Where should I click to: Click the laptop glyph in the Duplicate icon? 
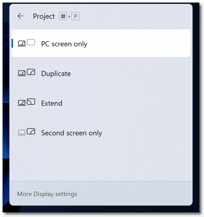[x=22, y=73]
